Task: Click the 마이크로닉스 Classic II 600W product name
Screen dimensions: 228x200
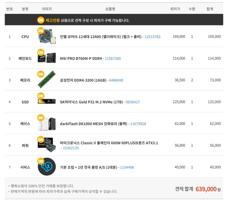Action: pyautogui.click(x=109, y=143)
